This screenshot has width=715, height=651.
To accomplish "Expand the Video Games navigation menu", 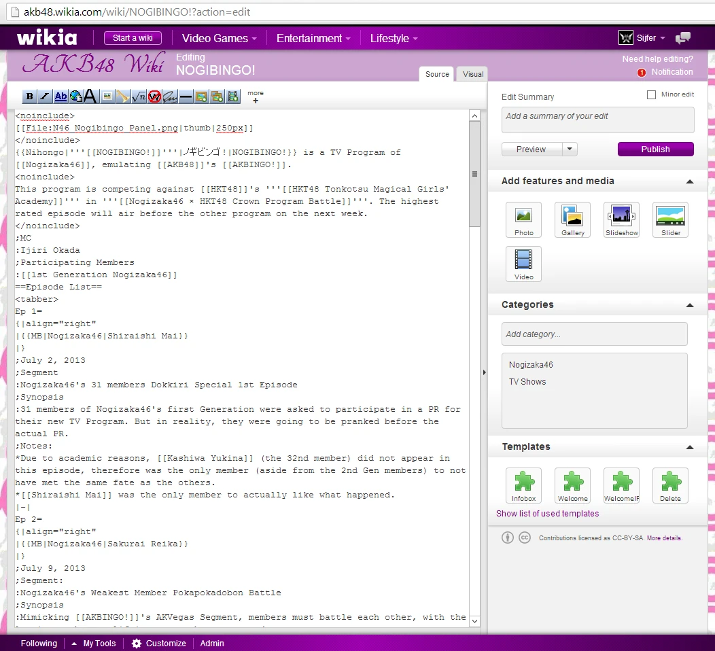I will (x=219, y=38).
